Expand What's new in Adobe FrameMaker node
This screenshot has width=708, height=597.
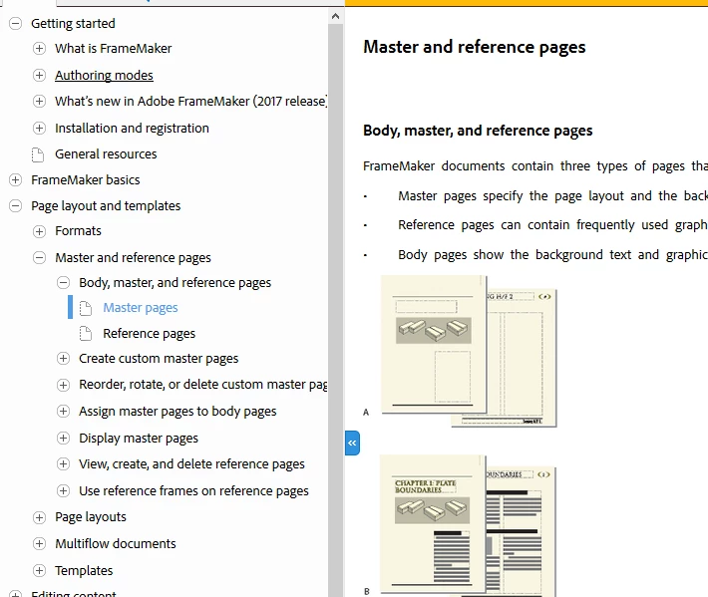click(39, 101)
